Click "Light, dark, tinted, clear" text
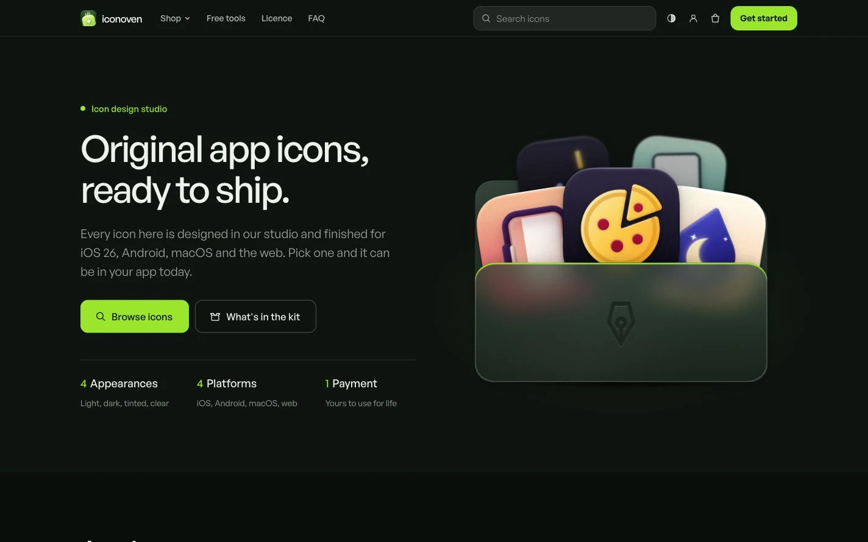 (x=124, y=403)
